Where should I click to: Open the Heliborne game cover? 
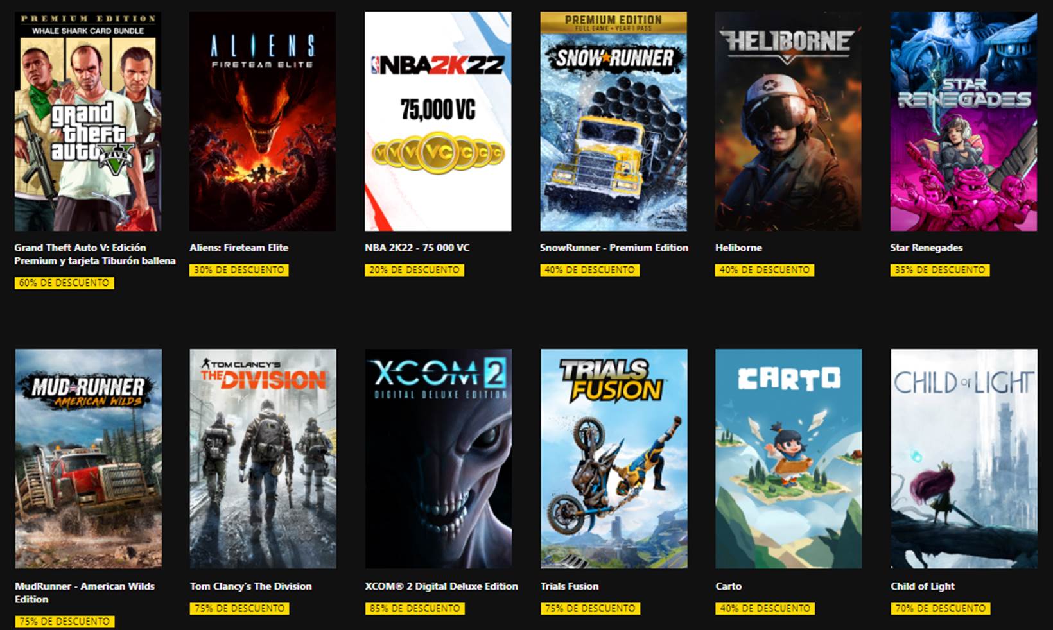click(788, 121)
